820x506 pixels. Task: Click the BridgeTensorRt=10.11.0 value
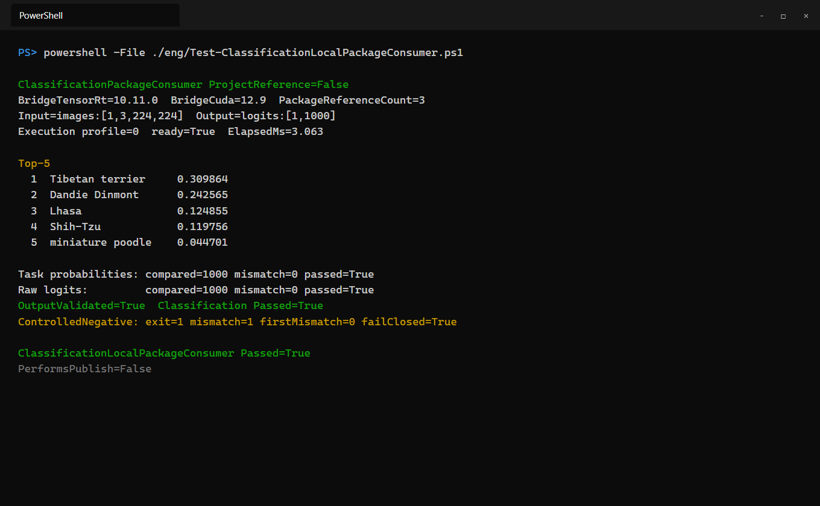[x=88, y=100]
